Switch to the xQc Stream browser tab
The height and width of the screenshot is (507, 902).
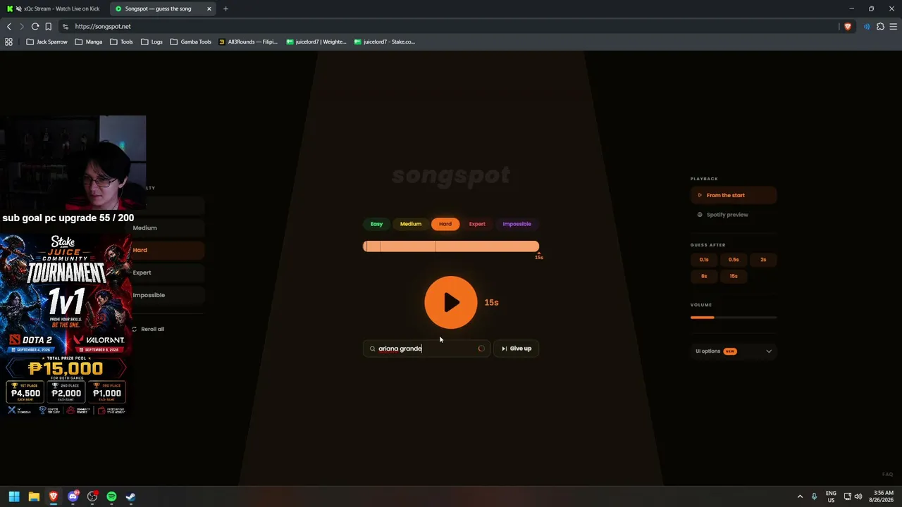[x=56, y=8]
